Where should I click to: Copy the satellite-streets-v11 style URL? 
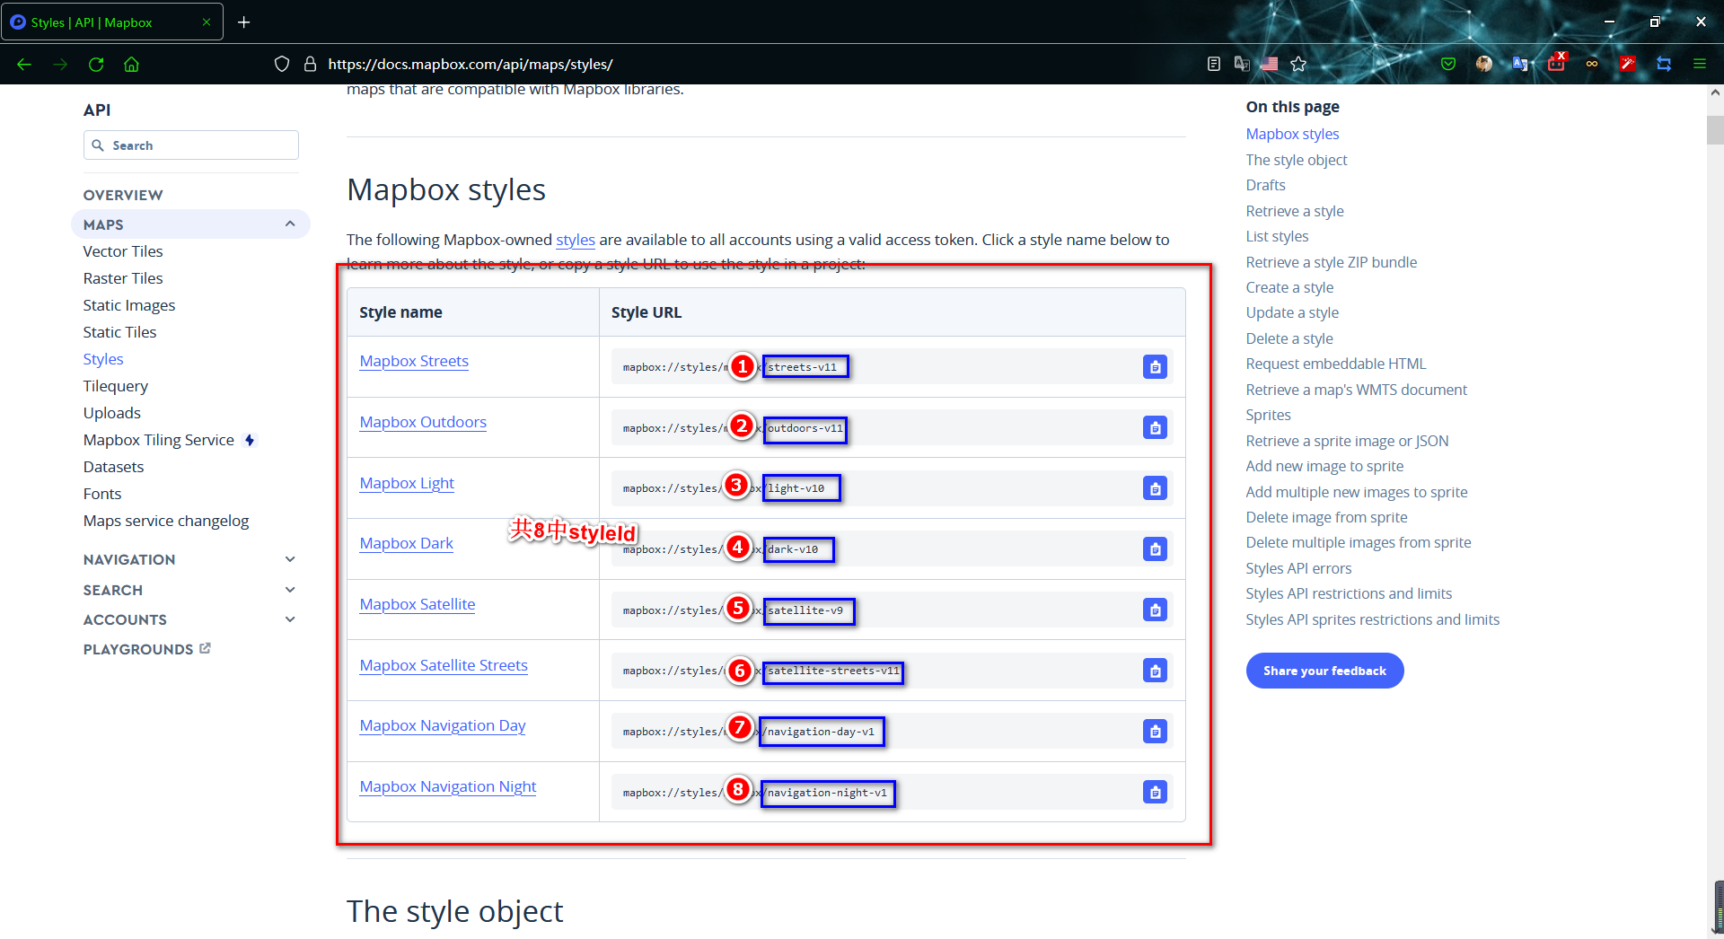[x=1155, y=671]
